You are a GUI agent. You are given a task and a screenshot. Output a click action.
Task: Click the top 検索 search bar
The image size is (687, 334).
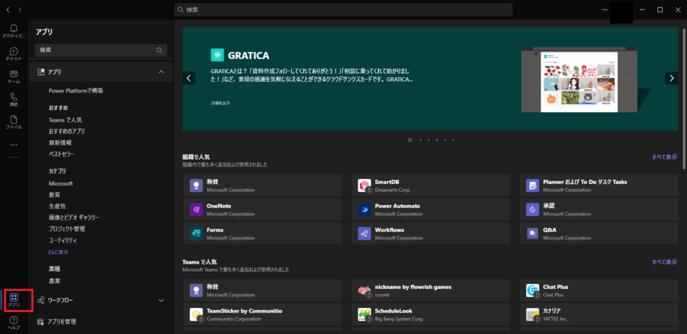[x=343, y=9]
